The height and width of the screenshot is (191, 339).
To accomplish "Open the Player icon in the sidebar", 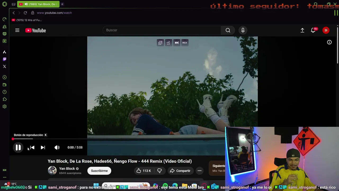I will 5,77.
